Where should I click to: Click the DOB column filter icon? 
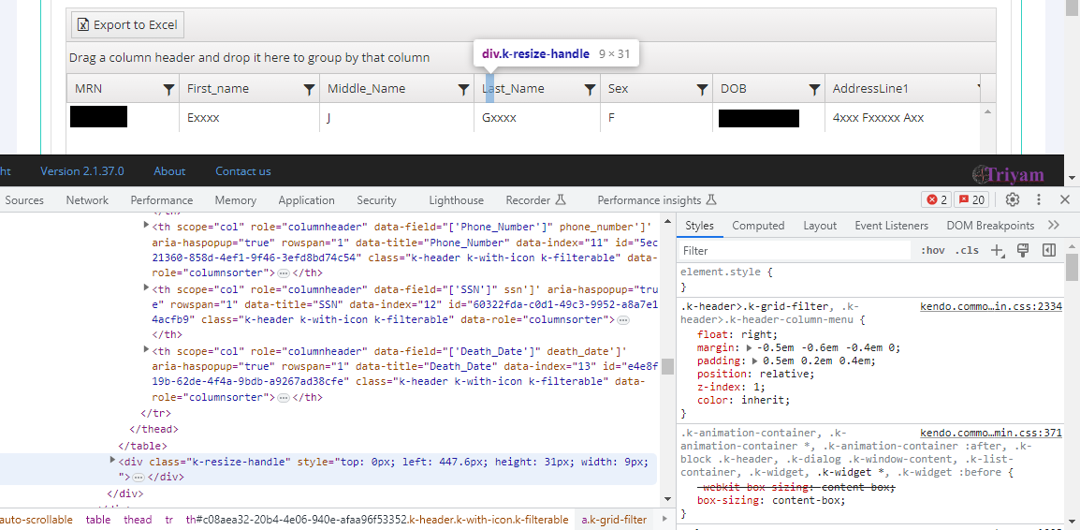[814, 89]
